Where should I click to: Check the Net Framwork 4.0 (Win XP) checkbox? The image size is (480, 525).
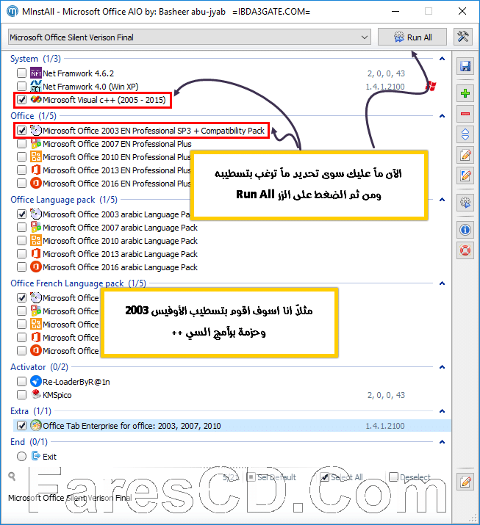click(x=21, y=87)
